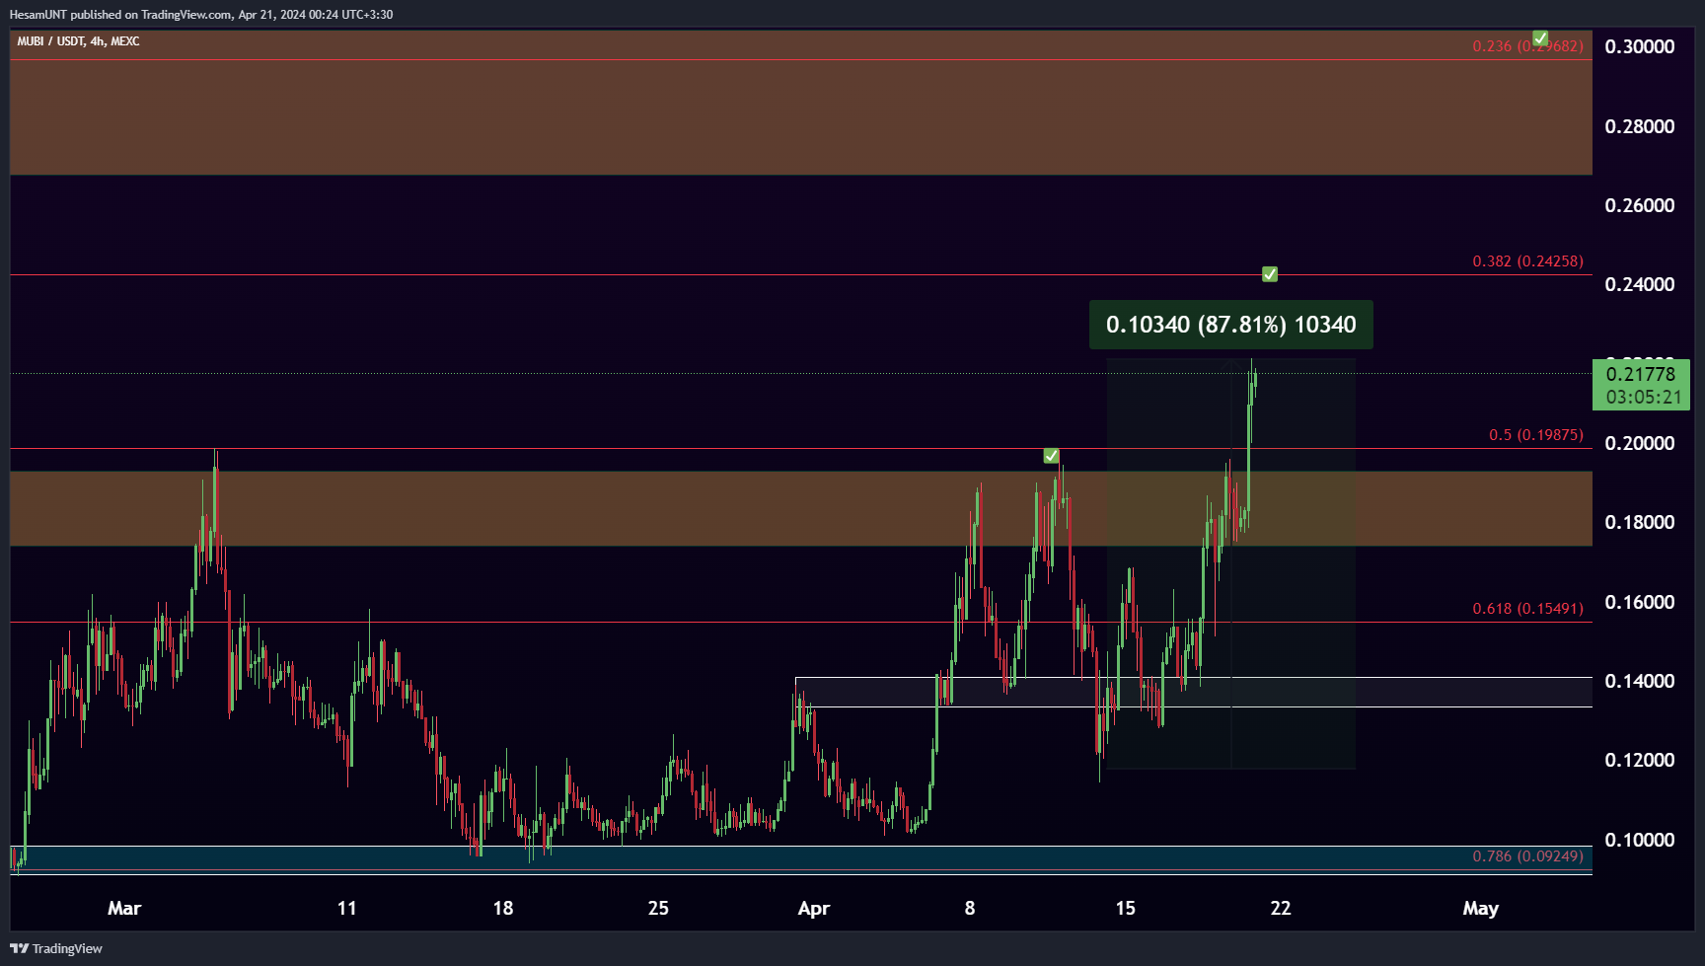Click the checkmark near 0.236 Fib level
Image resolution: width=1705 pixels, height=966 pixels.
[1540, 38]
